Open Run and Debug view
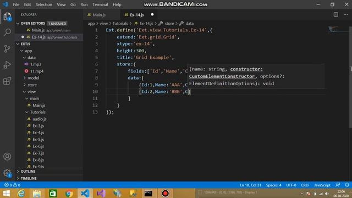 click(x=7, y=65)
